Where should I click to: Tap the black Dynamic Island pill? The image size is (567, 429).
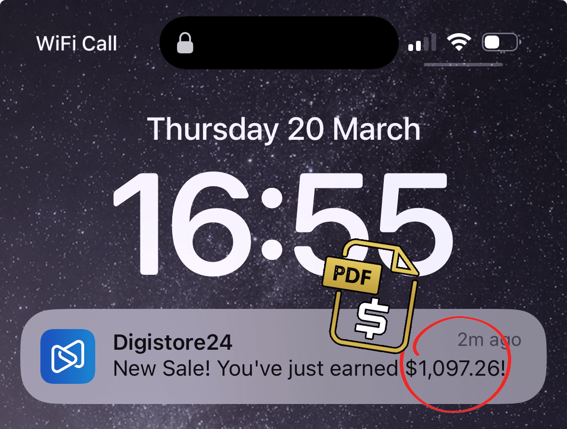[279, 43]
